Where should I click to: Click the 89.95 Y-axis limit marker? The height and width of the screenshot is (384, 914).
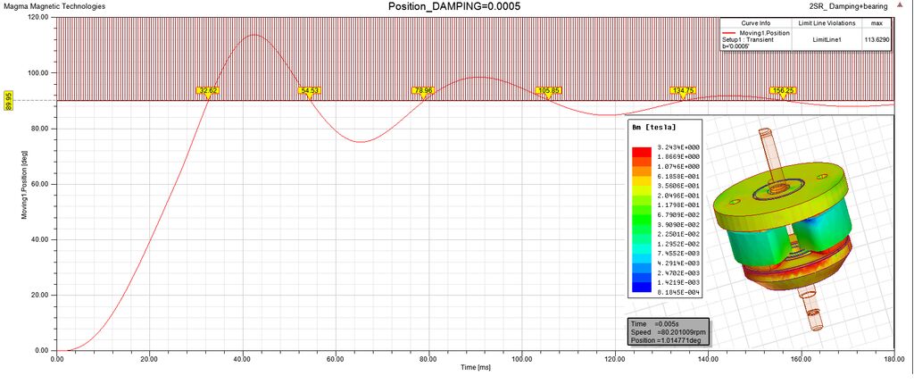9,100
